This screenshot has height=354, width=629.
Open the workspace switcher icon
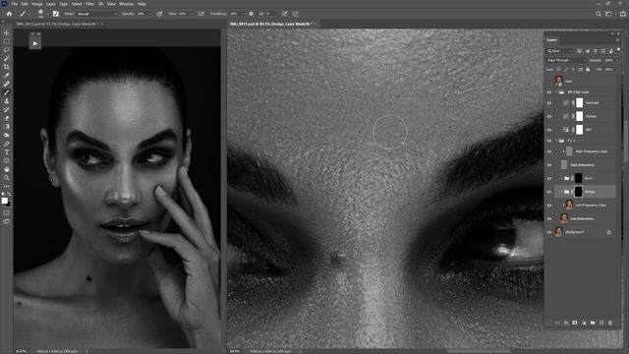(608, 14)
